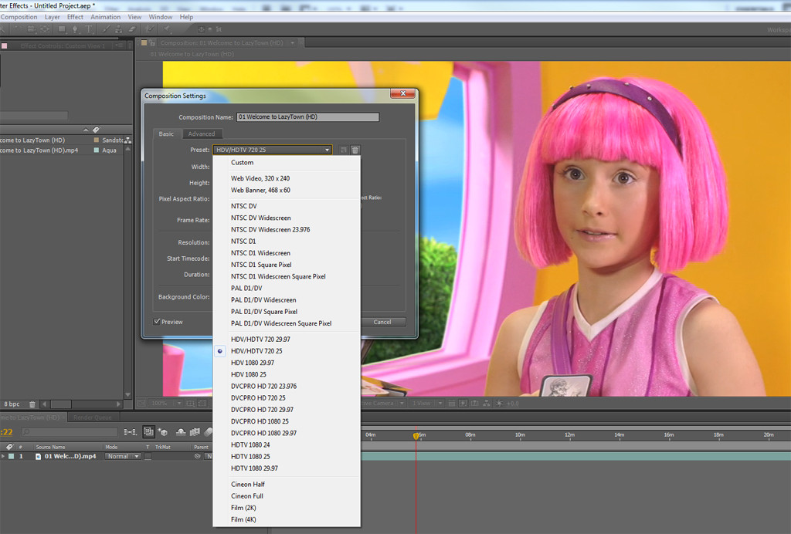Select the Rotation tool in the toolbar

point(17,29)
